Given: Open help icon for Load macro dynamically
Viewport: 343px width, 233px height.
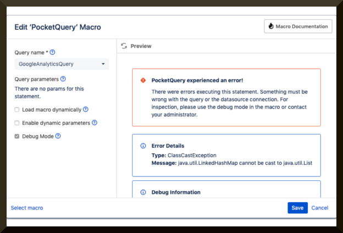Looking at the screenshot, I should (86, 109).
